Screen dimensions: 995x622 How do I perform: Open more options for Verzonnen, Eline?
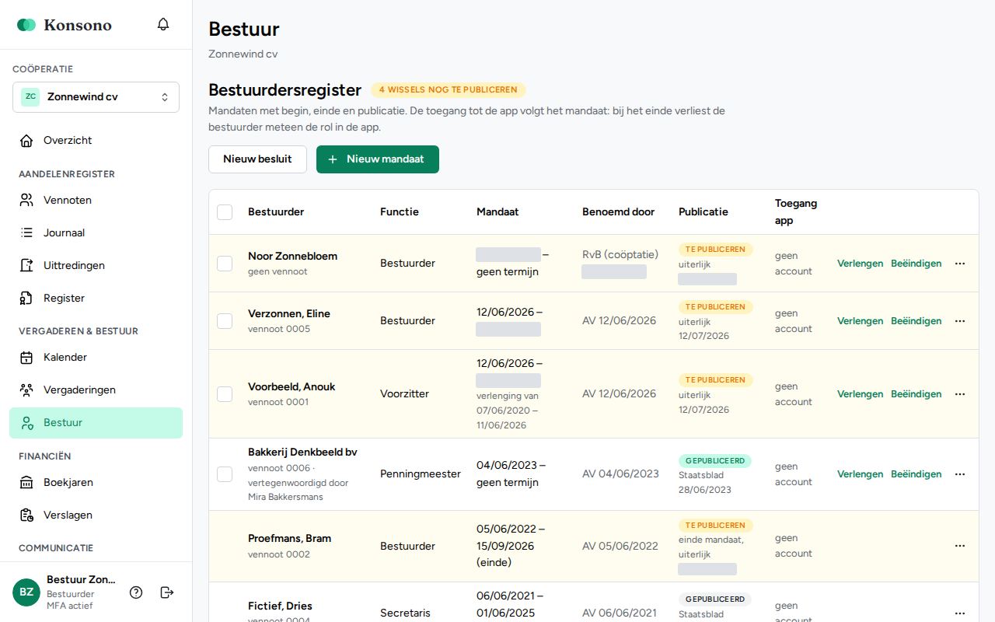point(960,321)
